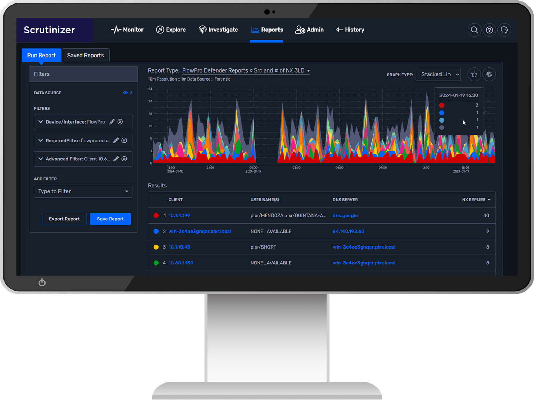Viewport: 534px width, 412px height.
Task: Switch to the Saved Reports tab
Action: click(x=85, y=55)
